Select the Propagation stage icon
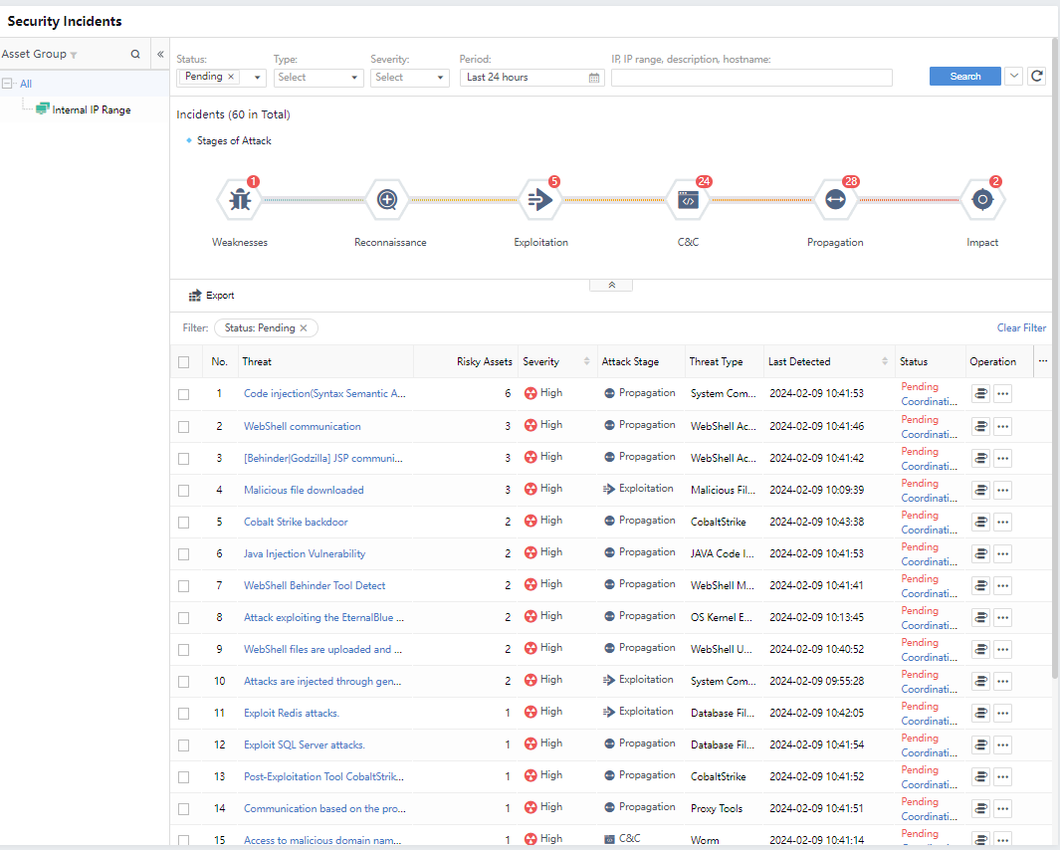Screen dimensions: 1060x850 834,200
